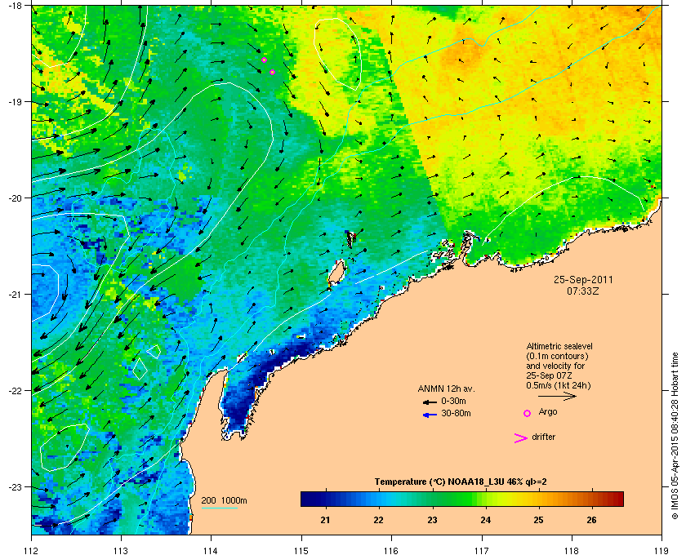Click the blue 30-80m legend arrow

coord(430,415)
